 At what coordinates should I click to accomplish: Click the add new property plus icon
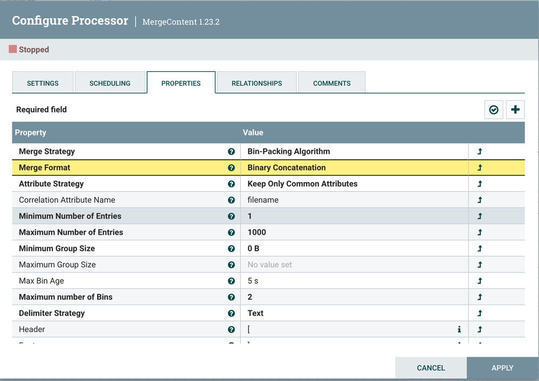[x=515, y=110]
